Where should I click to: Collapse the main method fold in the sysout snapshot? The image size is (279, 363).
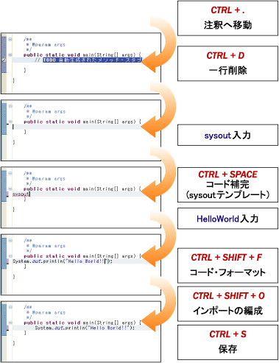click(x=10, y=188)
